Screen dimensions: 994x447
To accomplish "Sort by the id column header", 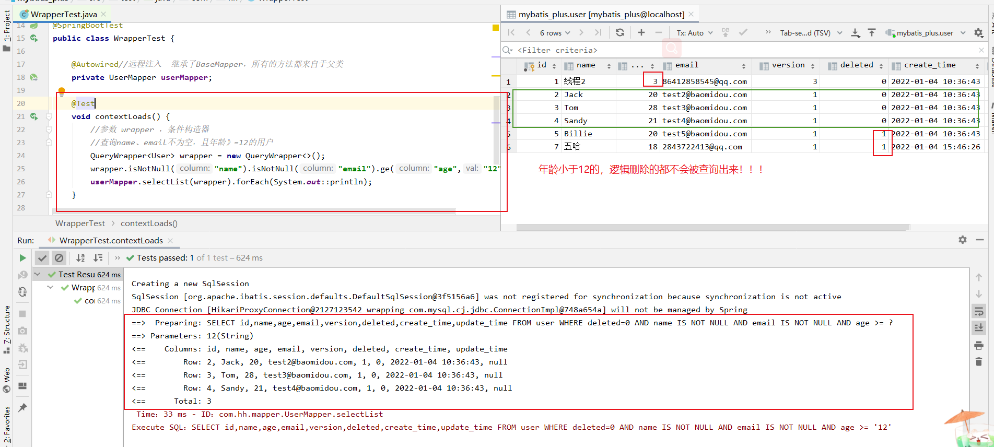I will [541, 65].
